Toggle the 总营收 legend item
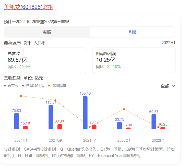Screen dimensions: 190x168 click(11, 86)
